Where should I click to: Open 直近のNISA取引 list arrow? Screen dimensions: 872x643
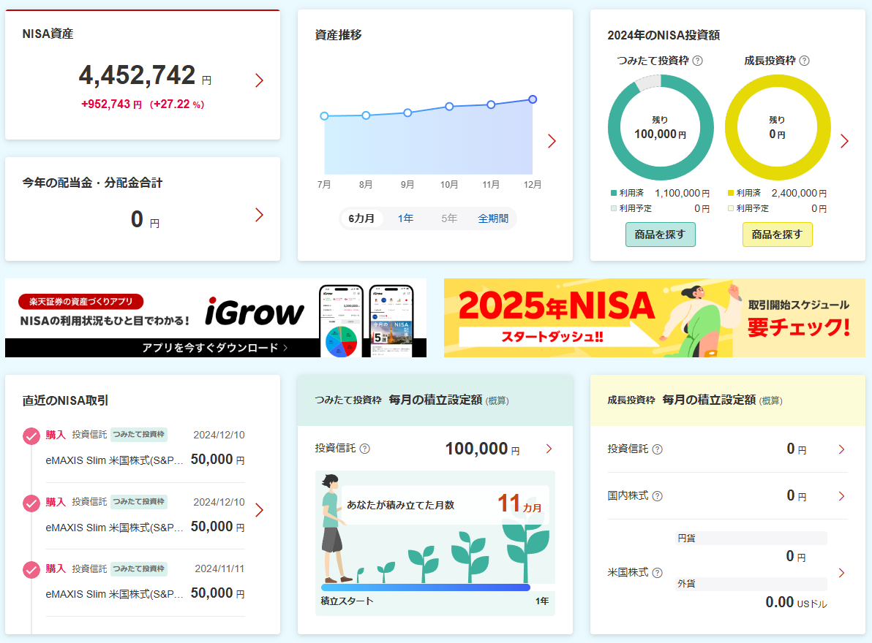point(259,510)
